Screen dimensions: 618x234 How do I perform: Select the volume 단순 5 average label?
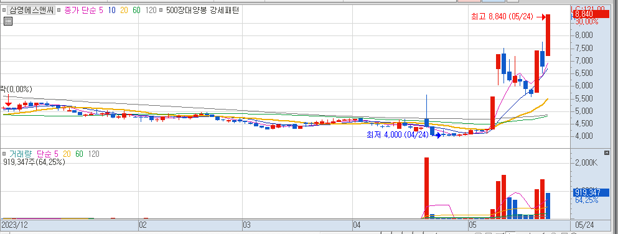(48, 154)
